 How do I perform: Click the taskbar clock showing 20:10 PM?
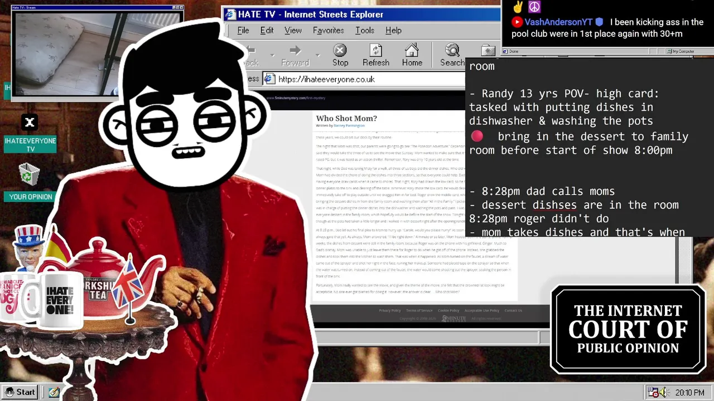coord(690,393)
